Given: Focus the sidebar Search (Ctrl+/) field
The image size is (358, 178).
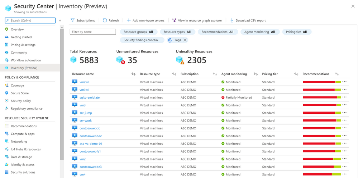Looking at the screenshot, I should (30, 20).
